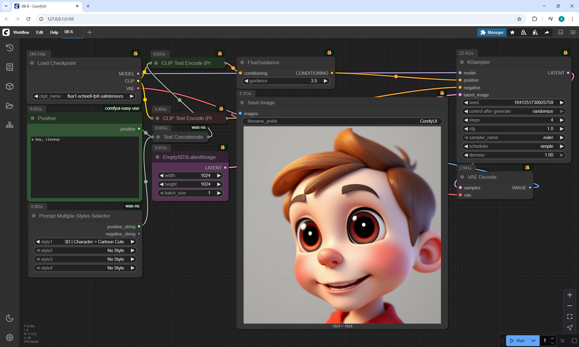Screen dimensions: 579x347
Task: Open the Edit menu
Action: (40, 32)
